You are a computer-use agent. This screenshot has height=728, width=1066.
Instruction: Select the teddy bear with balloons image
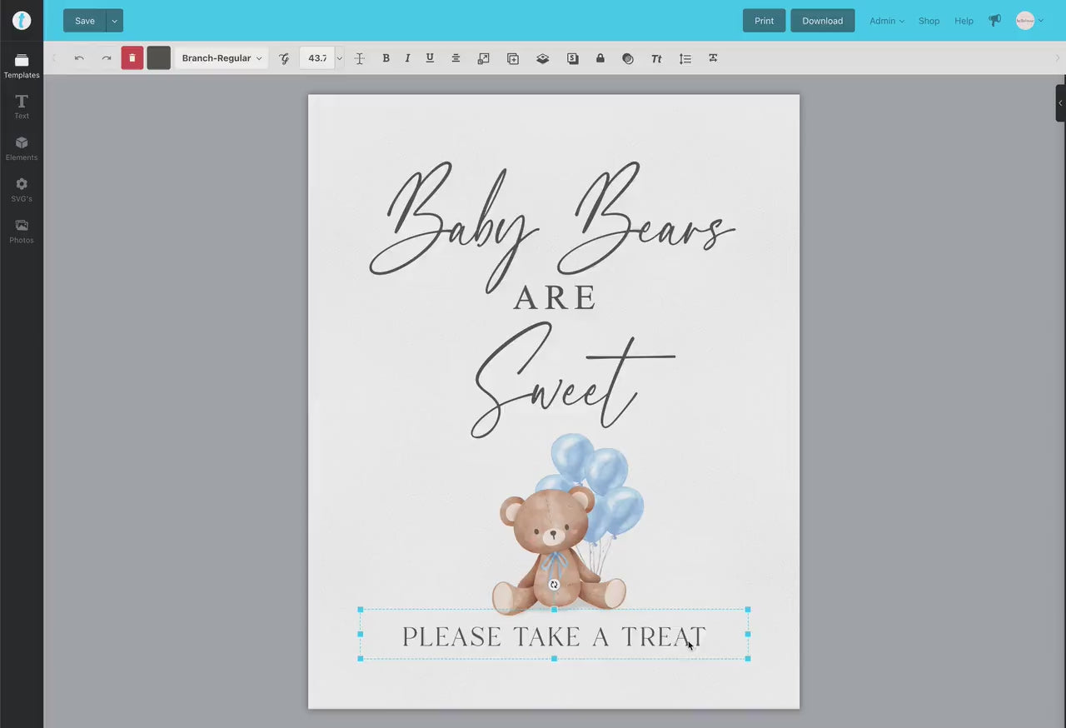[566, 525]
